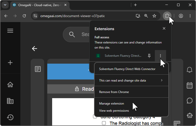This screenshot has height=126, width=196.
Task: Choose Remove from Chrome
Action: coord(131,92)
